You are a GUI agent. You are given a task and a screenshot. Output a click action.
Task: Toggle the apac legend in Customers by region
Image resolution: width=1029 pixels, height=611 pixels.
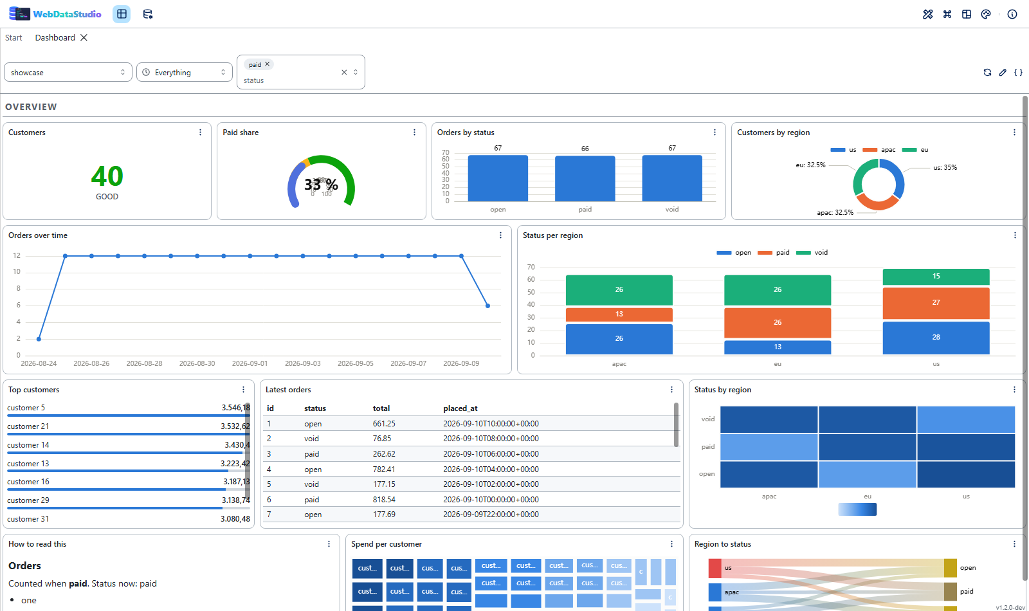[x=879, y=150]
